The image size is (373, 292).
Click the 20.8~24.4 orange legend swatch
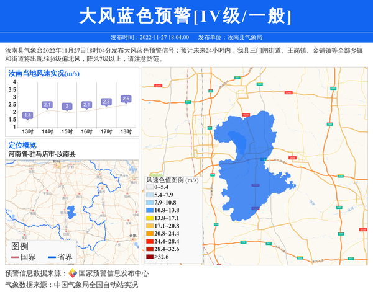point(150,234)
